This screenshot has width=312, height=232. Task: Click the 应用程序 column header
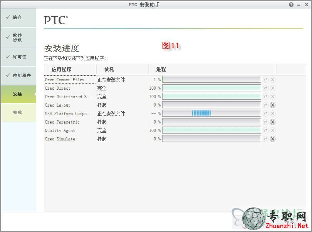(x=70, y=69)
